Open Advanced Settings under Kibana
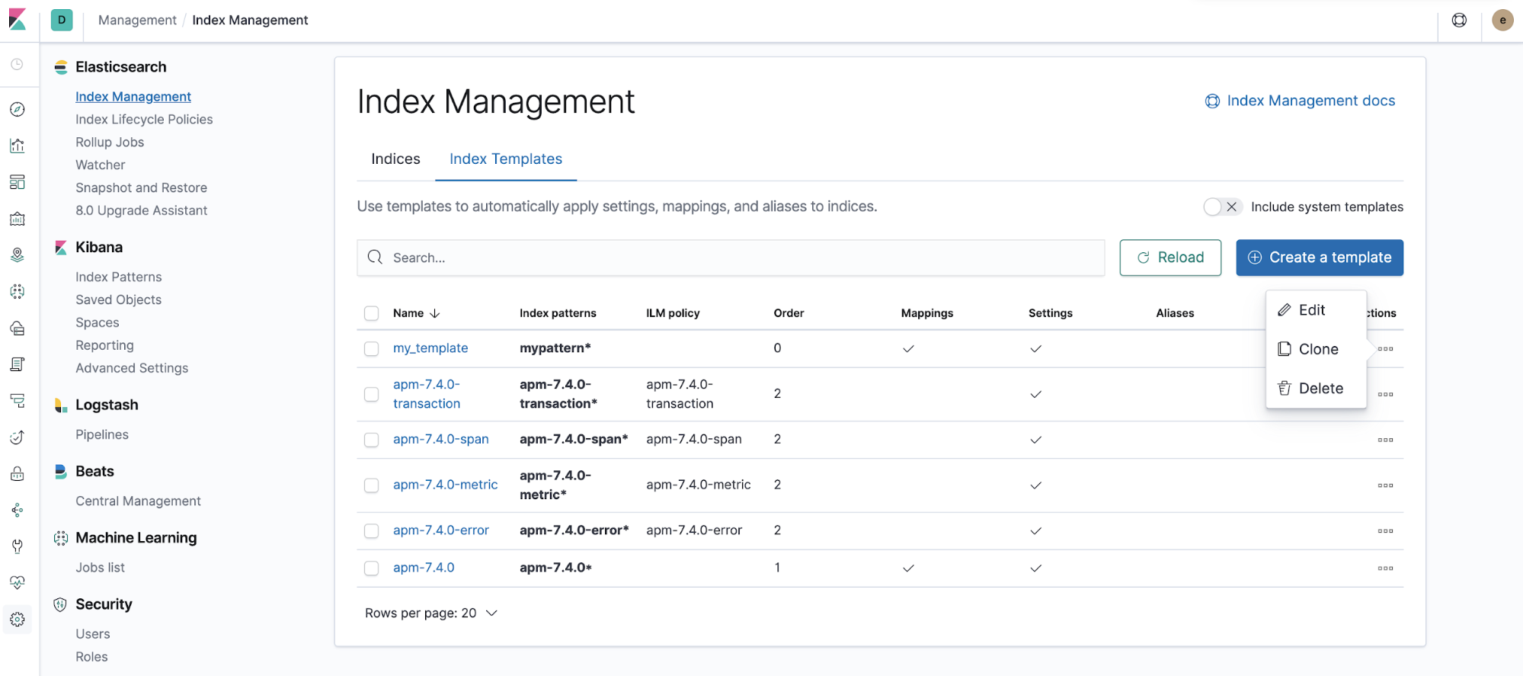Image resolution: width=1523 pixels, height=676 pixels. [x=132, y=368]
